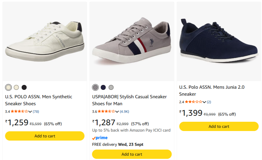Click the 3.4 star rating icons
This screenshot has width=262, height=160.
(x=19, y=111)
